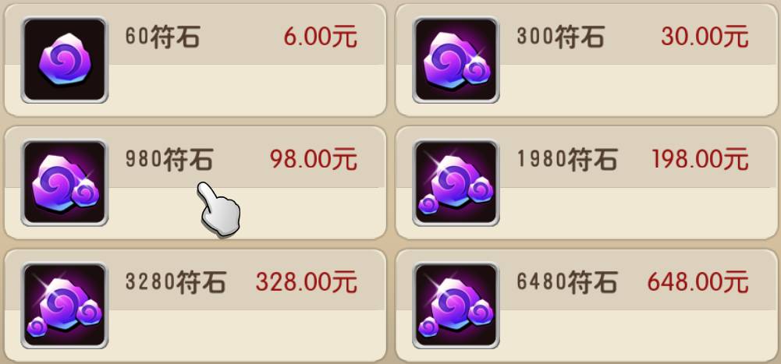Click the 6480符石 item title
This screenshot has height=364, width=781.
tap(566, 283)
